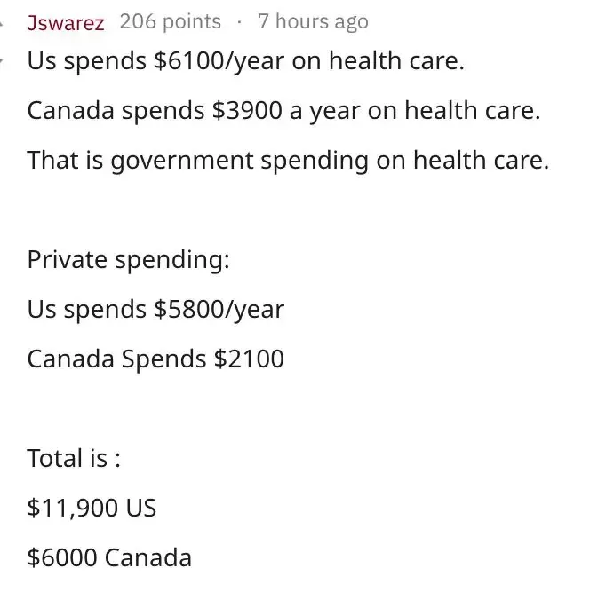Click the dot separator after points

point(239,22)
